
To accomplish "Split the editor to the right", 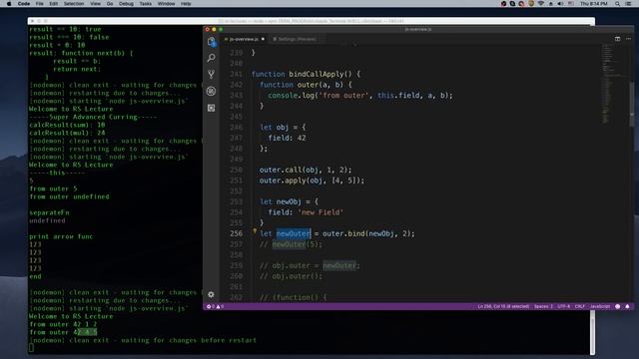I will coord(617,39).
